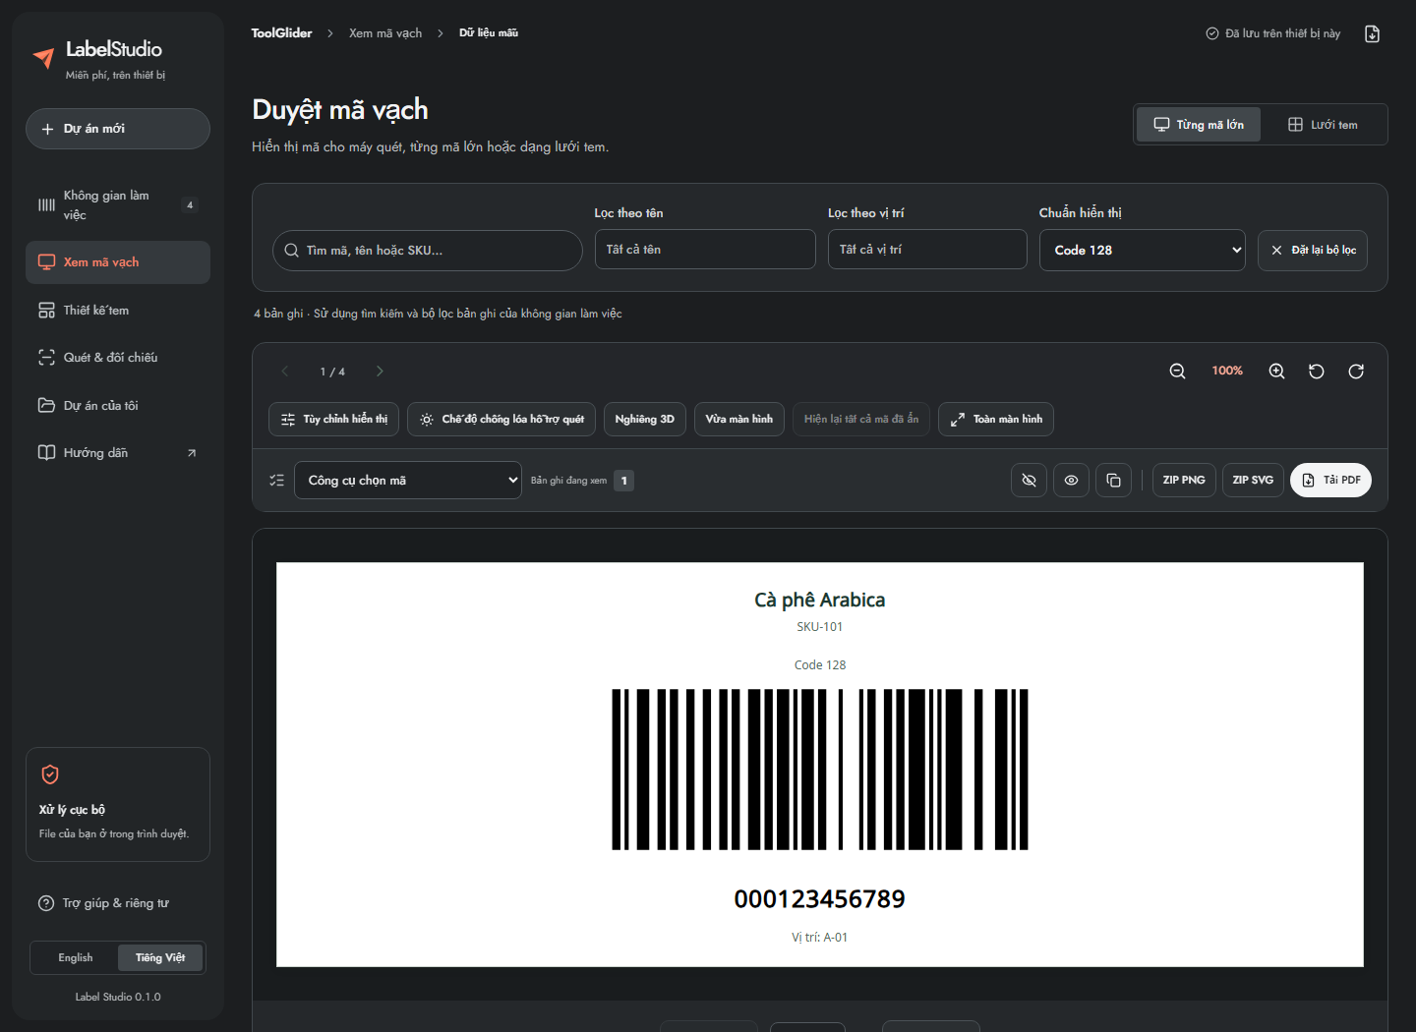Switch language to English
The image size is (1416, 1032).
click(x=76, y=958)
